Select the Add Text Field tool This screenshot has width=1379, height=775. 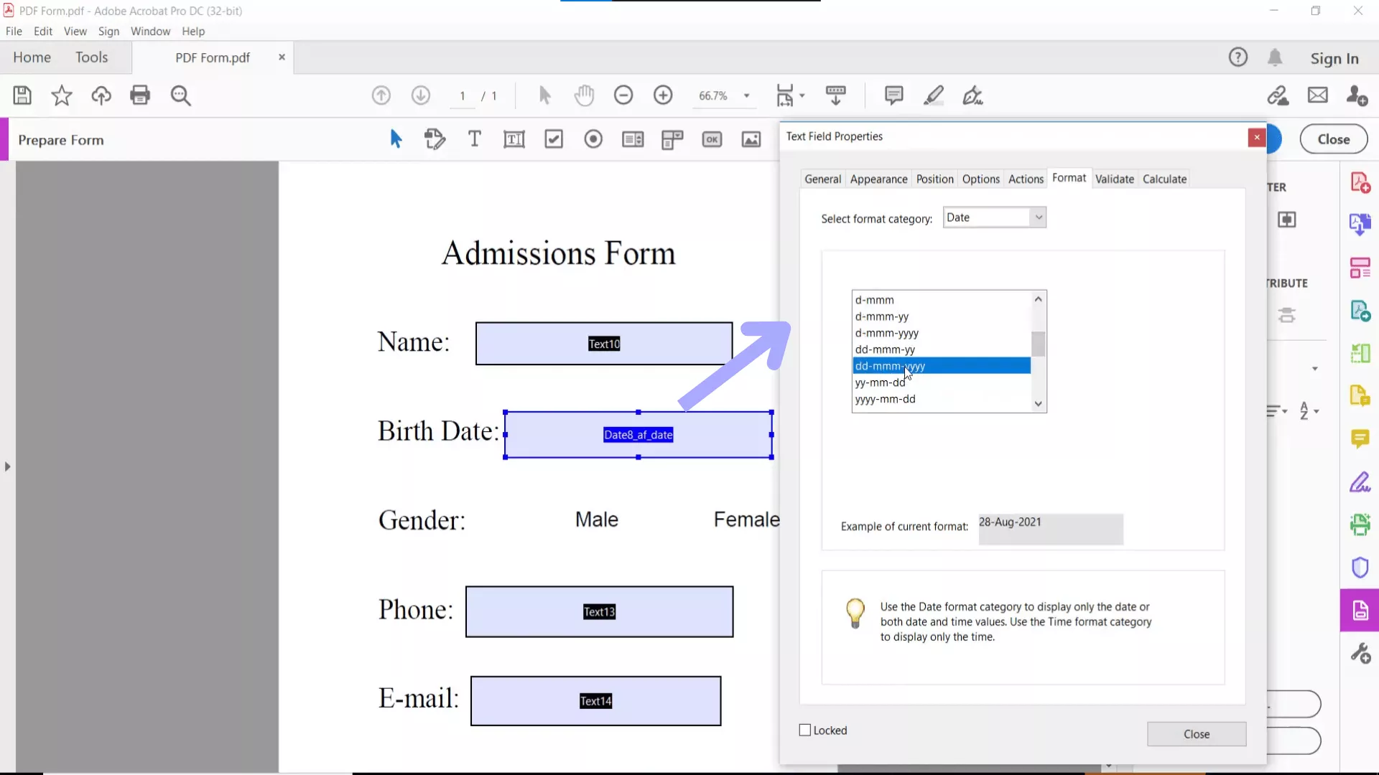(514, 139)
